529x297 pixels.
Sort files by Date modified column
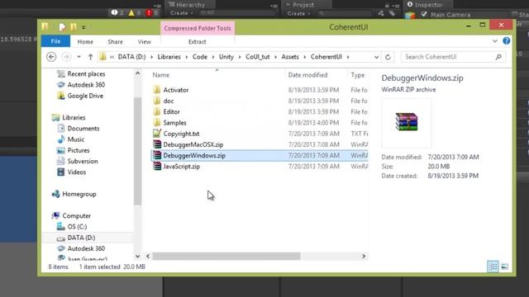click(307, 75)
